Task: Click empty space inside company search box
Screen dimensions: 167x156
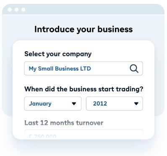Action: pyautogui.click(x=110, y=69)
